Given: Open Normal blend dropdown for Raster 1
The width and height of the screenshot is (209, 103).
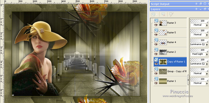Looking at the screenshot, I should (207, 83).
